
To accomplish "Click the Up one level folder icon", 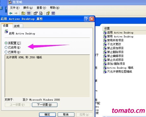I will [23, 13].
